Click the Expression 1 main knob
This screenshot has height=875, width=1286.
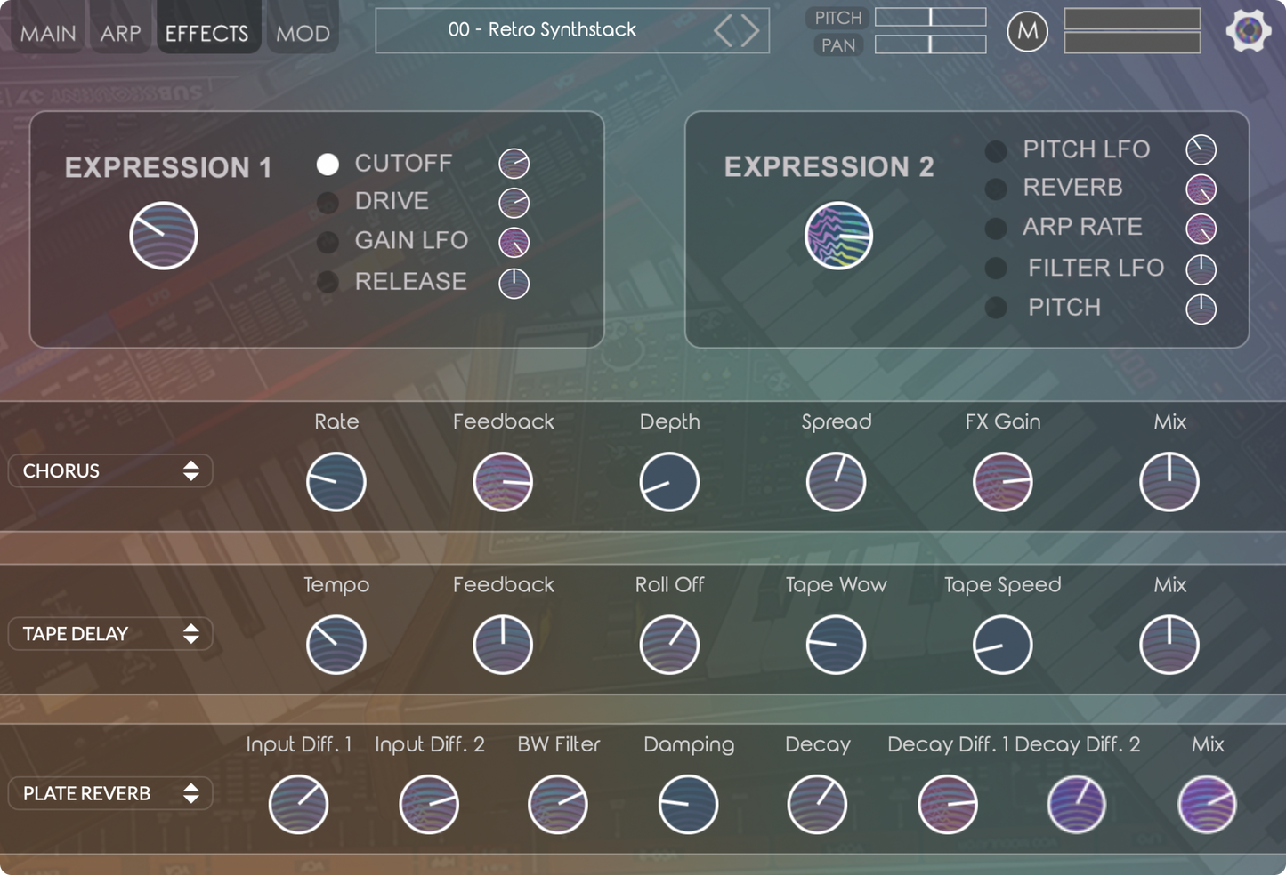tap(164, 236)
